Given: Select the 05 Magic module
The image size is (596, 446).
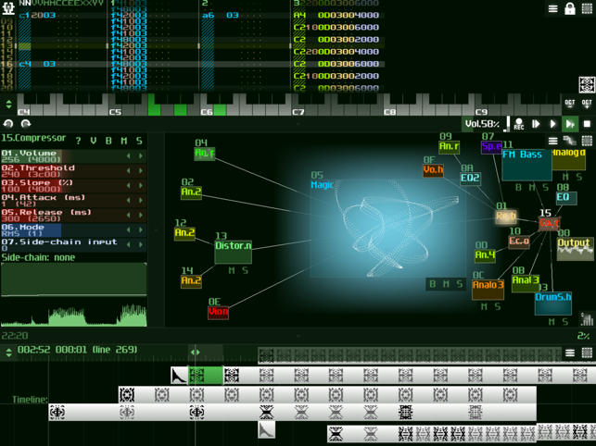Looking at the screenshot, I should [x=387, y=229].
